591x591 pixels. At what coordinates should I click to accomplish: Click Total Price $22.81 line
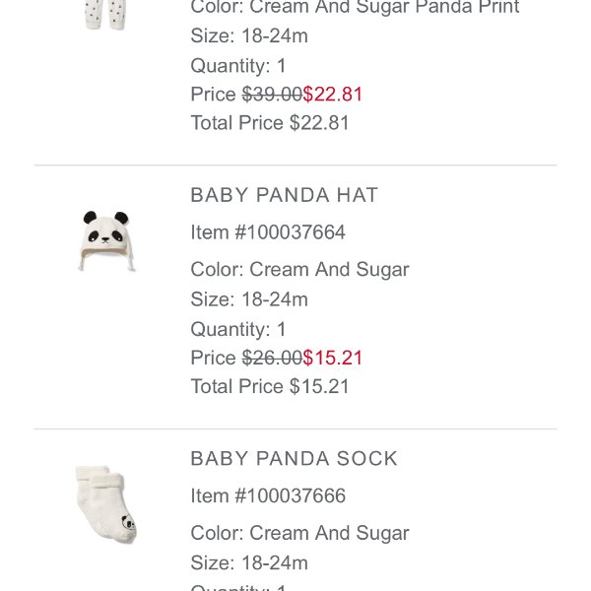point(270,123)
